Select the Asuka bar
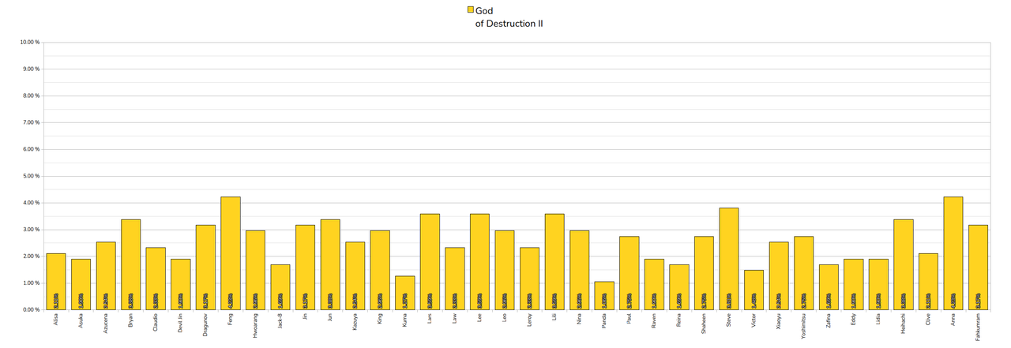Screen dimensions: 1011x348 coord(81,284)
